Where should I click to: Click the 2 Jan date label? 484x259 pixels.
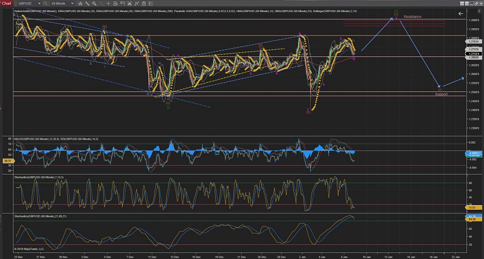point(302,257)
